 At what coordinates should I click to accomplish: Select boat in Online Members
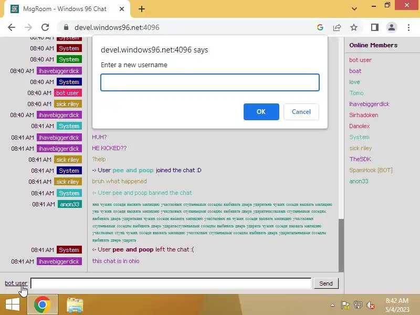pos(355,71)
